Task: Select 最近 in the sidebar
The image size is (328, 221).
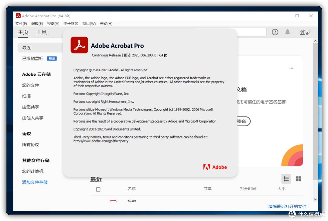Action: click(41, 48)
